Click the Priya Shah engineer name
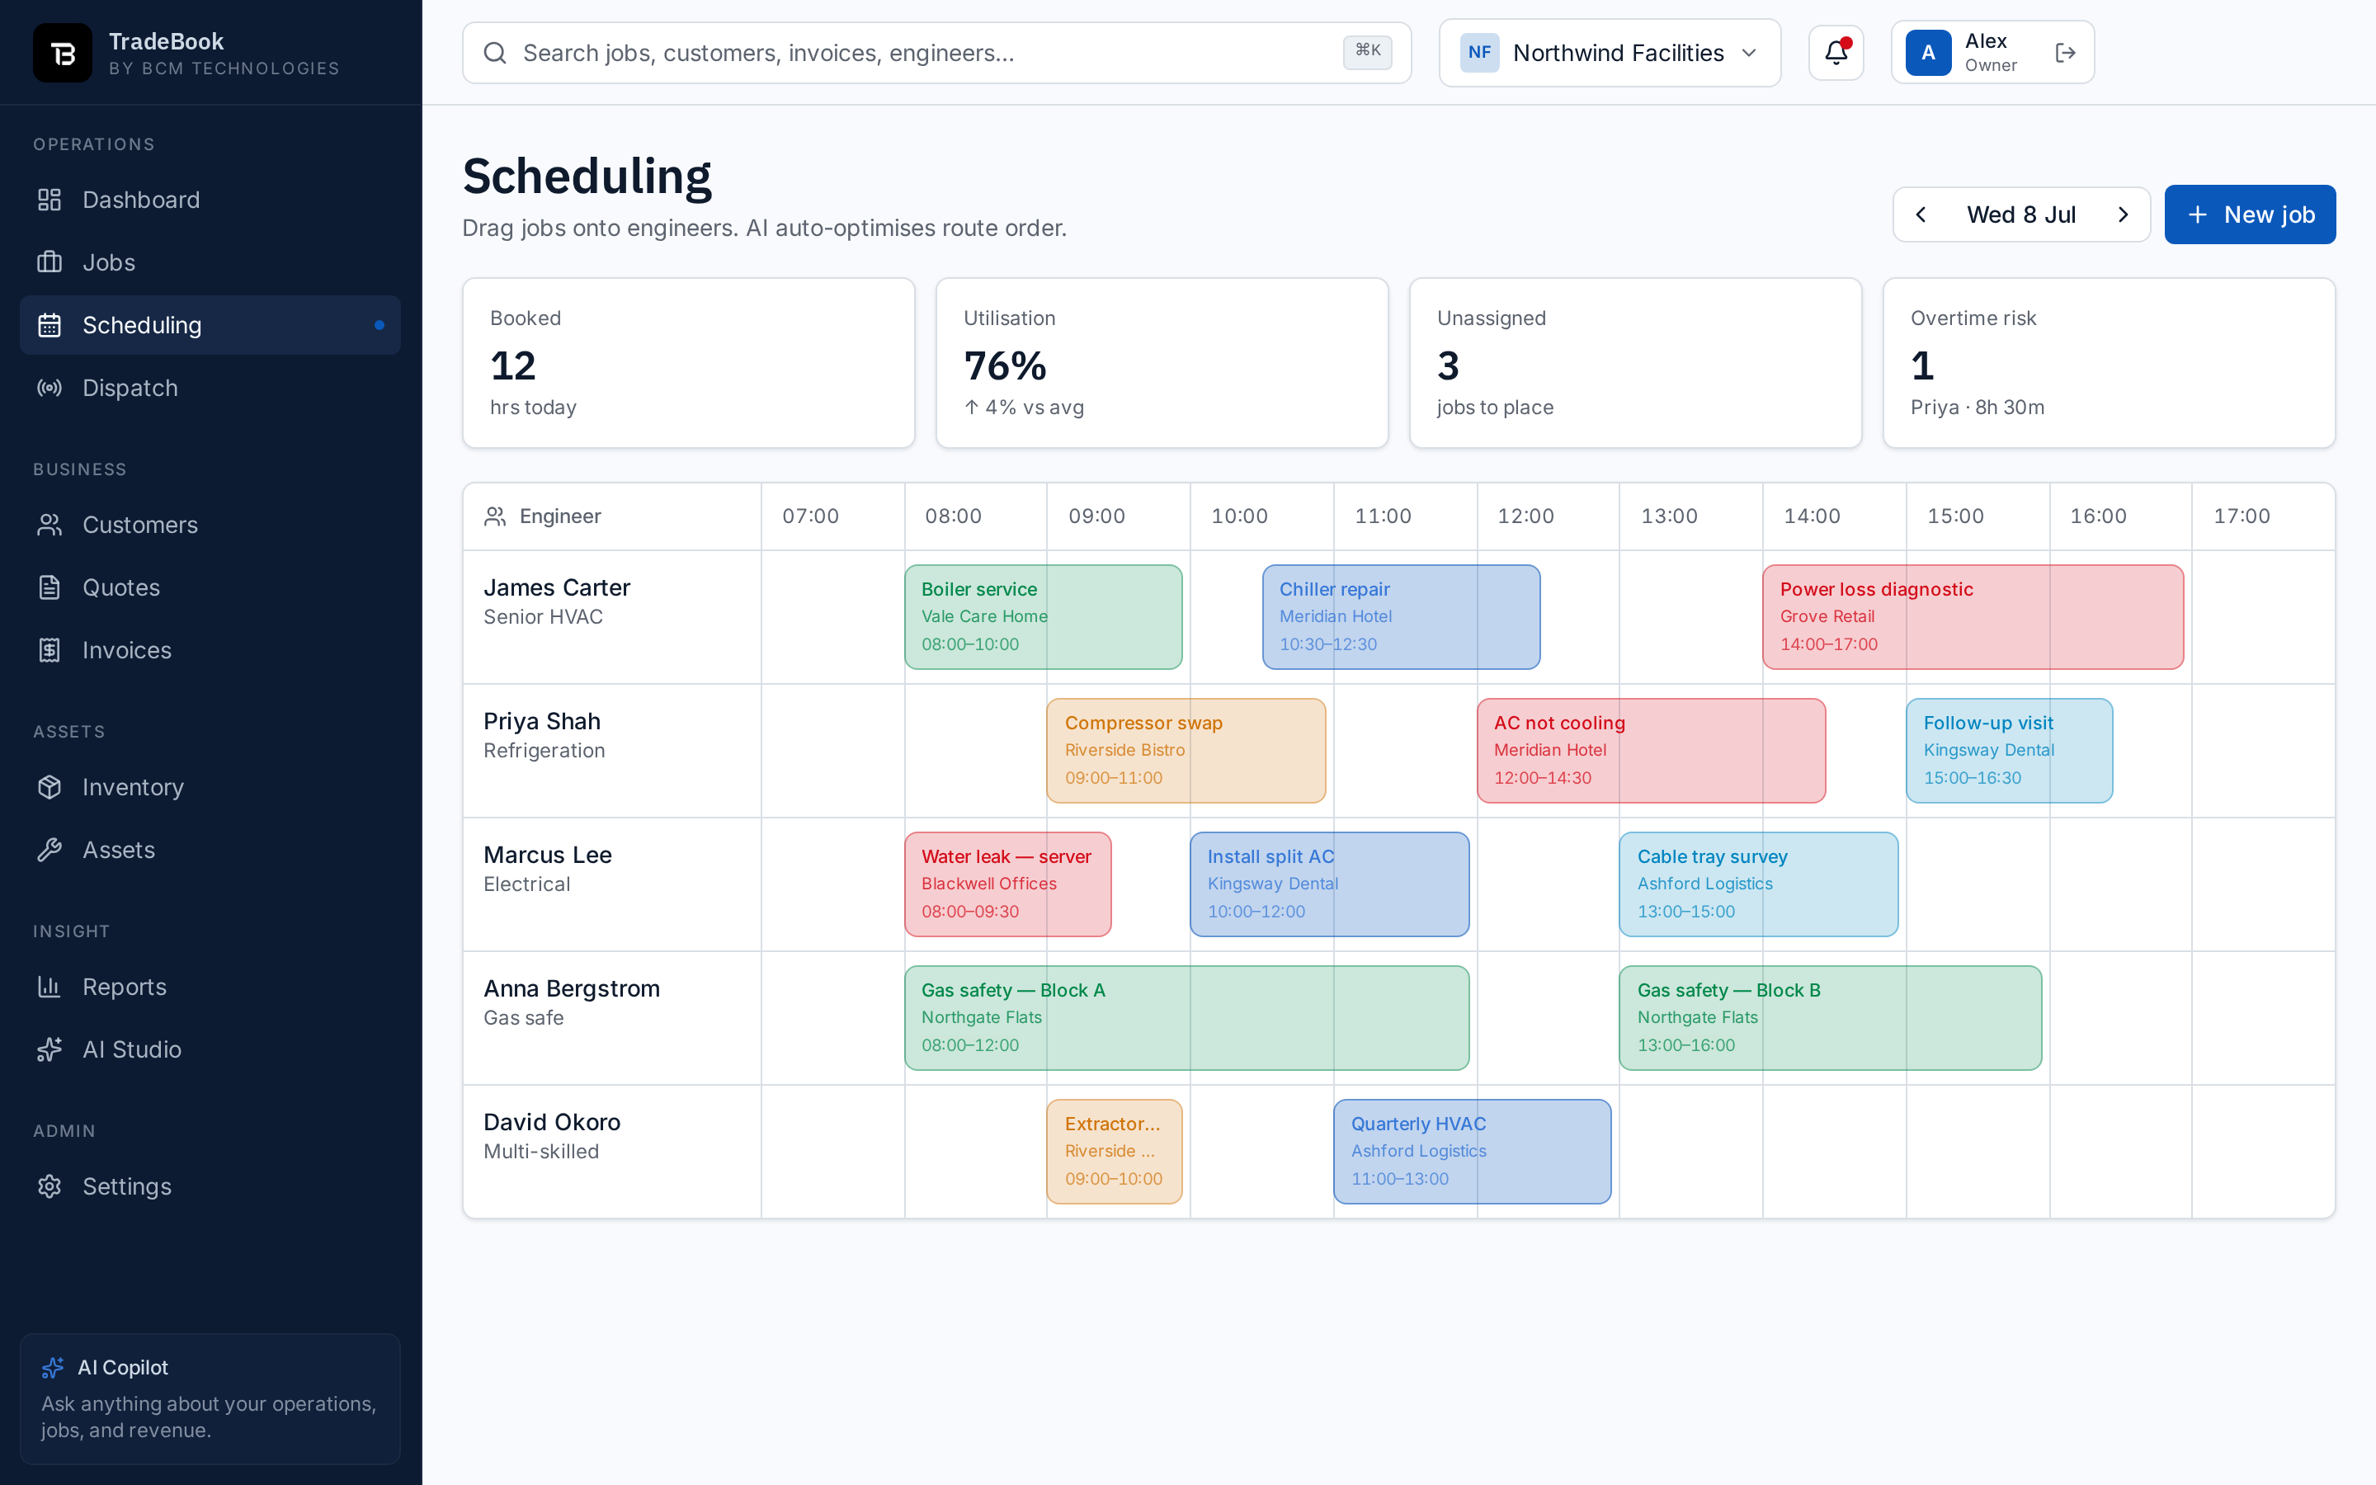 [x=542, y=721]
